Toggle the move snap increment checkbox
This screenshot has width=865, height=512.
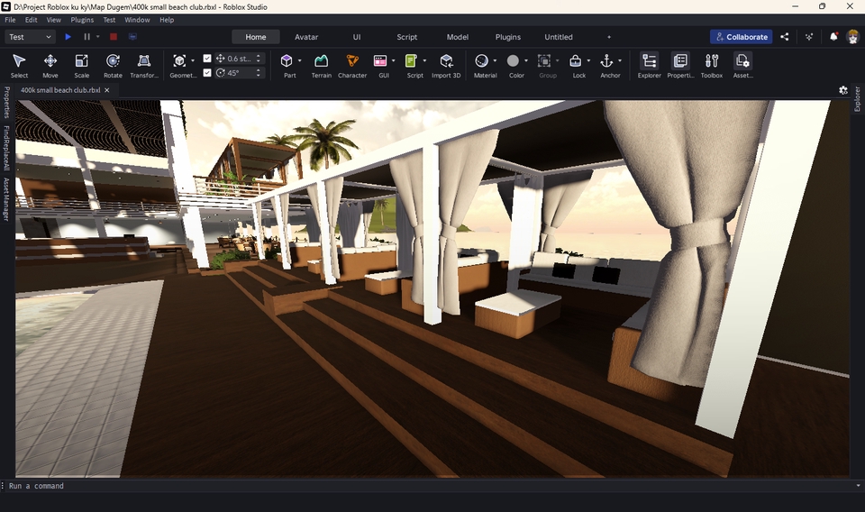(x=207, y=59)
